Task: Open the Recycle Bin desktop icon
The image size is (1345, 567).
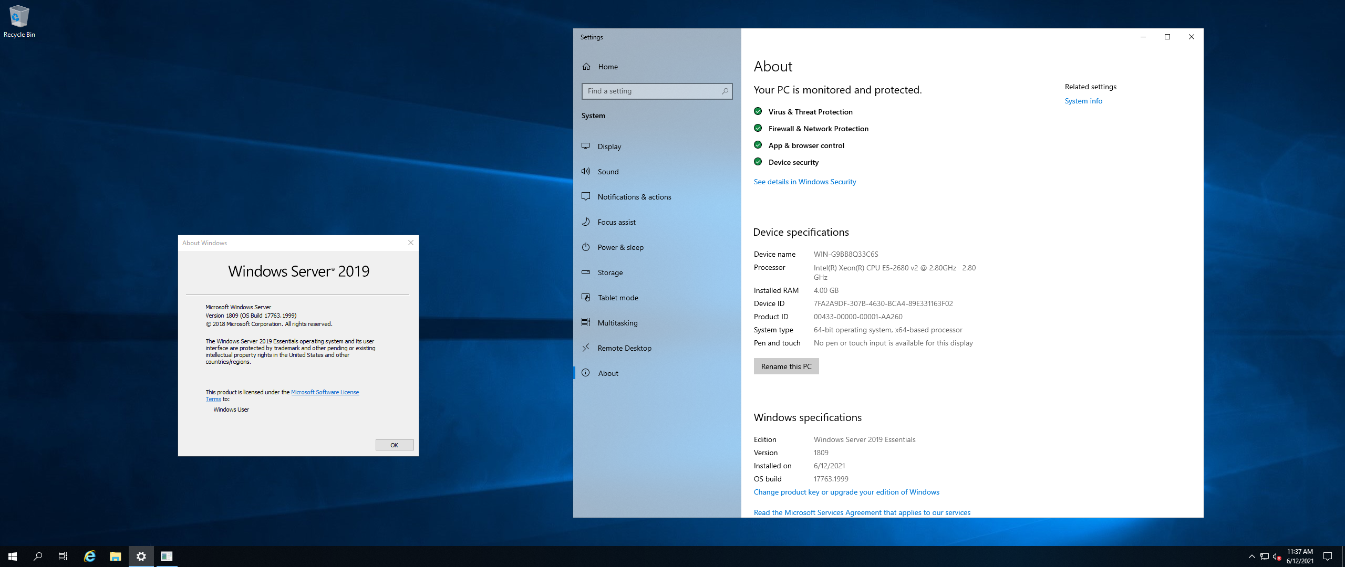Action: tap(19, 21)
